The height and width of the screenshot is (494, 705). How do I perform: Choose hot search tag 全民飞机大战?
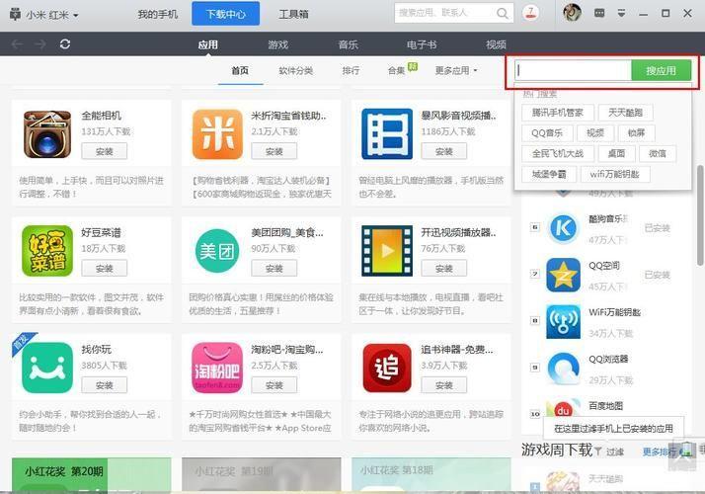[558, 154]
